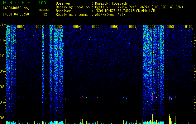Click the tallest yellow peak near 0058
The height and width of the screenshot is (124, 196).
pos(153,118)
